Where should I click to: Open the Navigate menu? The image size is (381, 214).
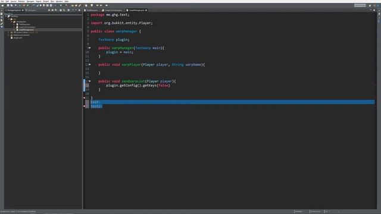(x=30, y=1)
